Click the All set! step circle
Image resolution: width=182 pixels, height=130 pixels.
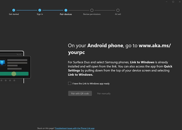click(118, 10)
